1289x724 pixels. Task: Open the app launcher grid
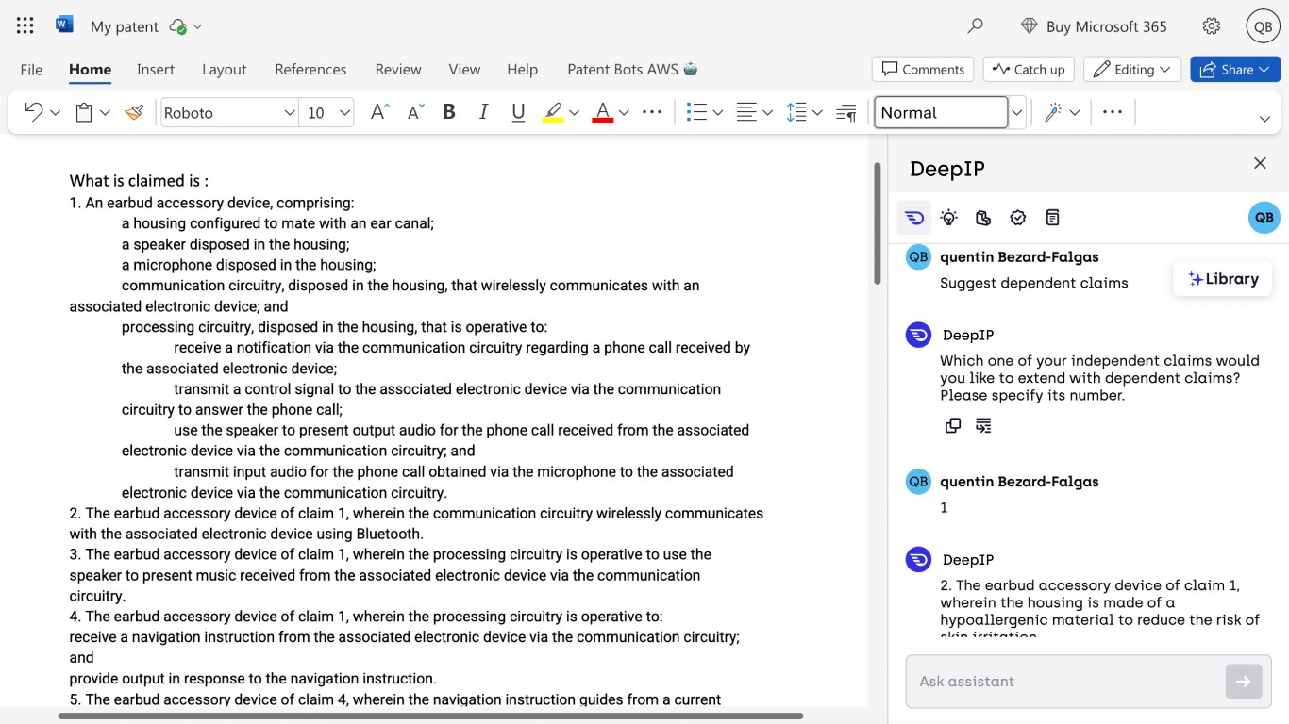tap(25, 26)
